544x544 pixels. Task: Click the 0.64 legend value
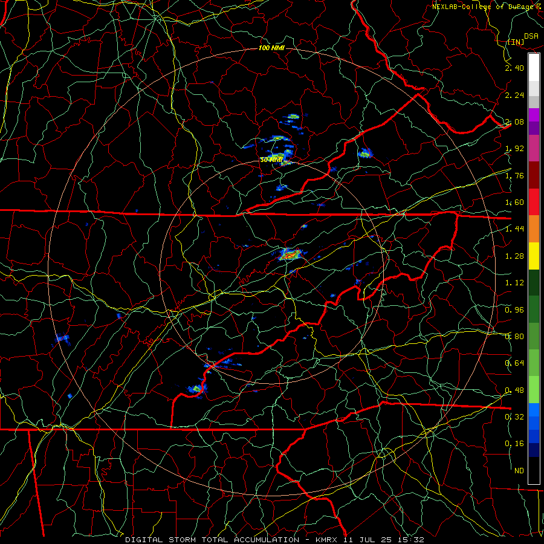(514, 363)
